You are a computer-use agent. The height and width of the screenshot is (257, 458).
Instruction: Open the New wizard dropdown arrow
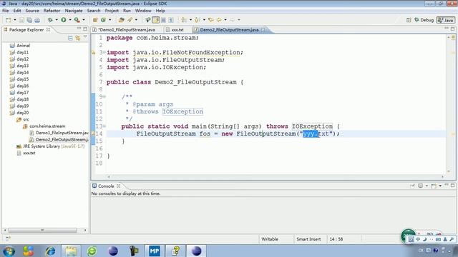15,20
